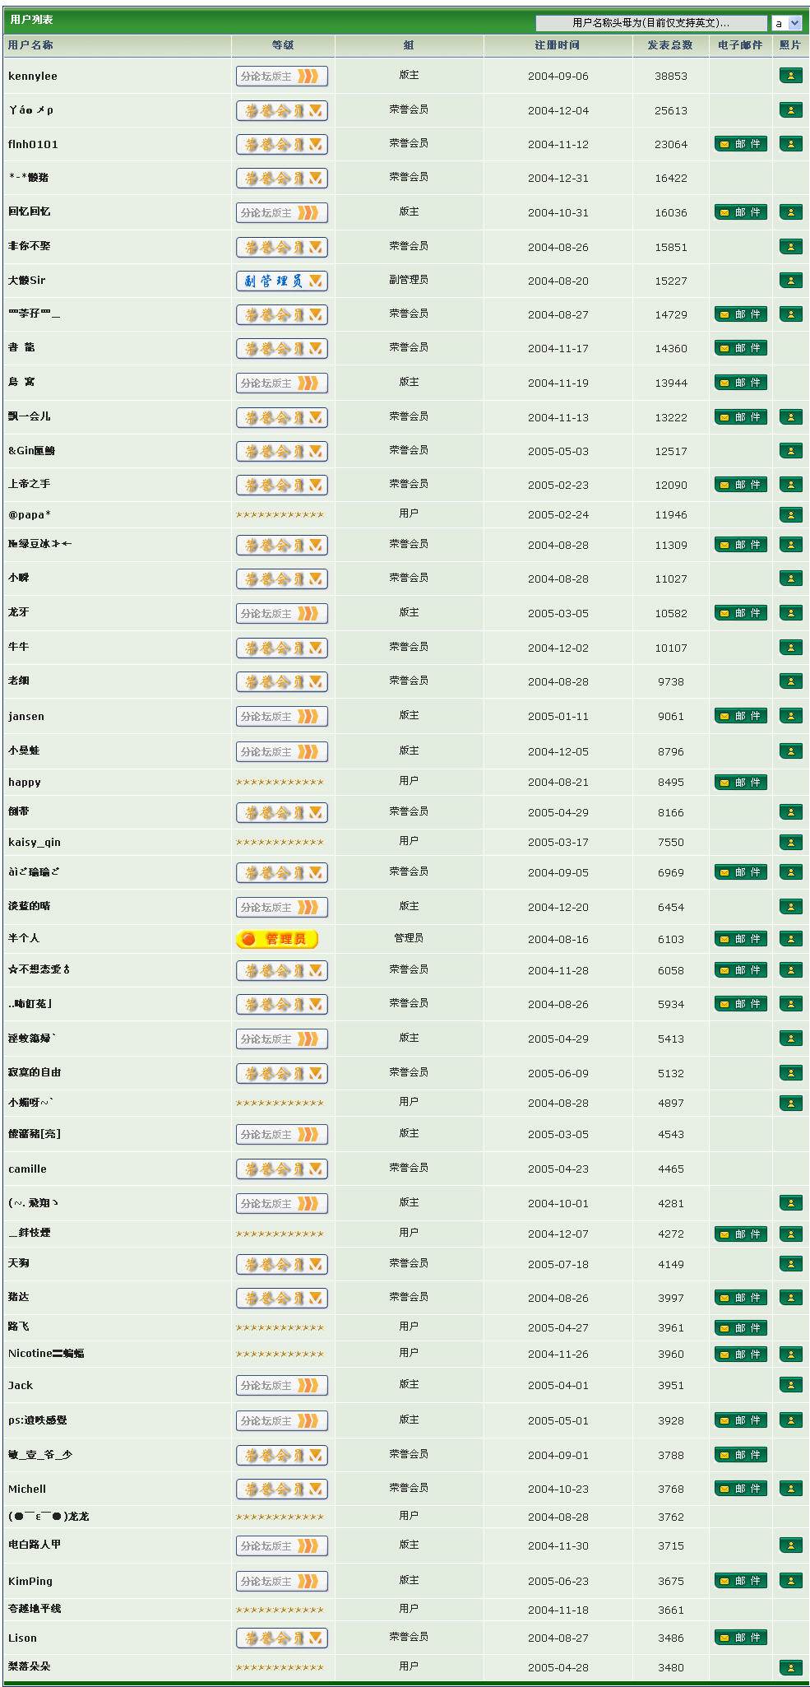The width and height of the screenshot is (810, 1687).
Task: Click the 等级 column header
Action: tap(282, 45)
